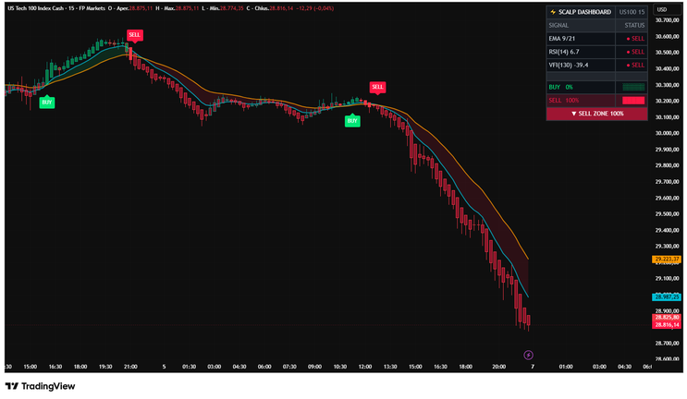Click the change value -12,29 (-0,04%)
Screen dimensions: 687x399
pyautogui.click(x=315, y=8)
